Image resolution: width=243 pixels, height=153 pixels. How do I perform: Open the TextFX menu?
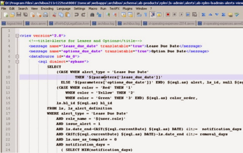pos(115,9)
